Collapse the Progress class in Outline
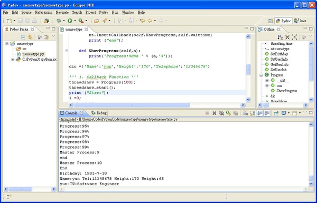The height and width of the screenshot is (203, 317). tap(261, 75)
